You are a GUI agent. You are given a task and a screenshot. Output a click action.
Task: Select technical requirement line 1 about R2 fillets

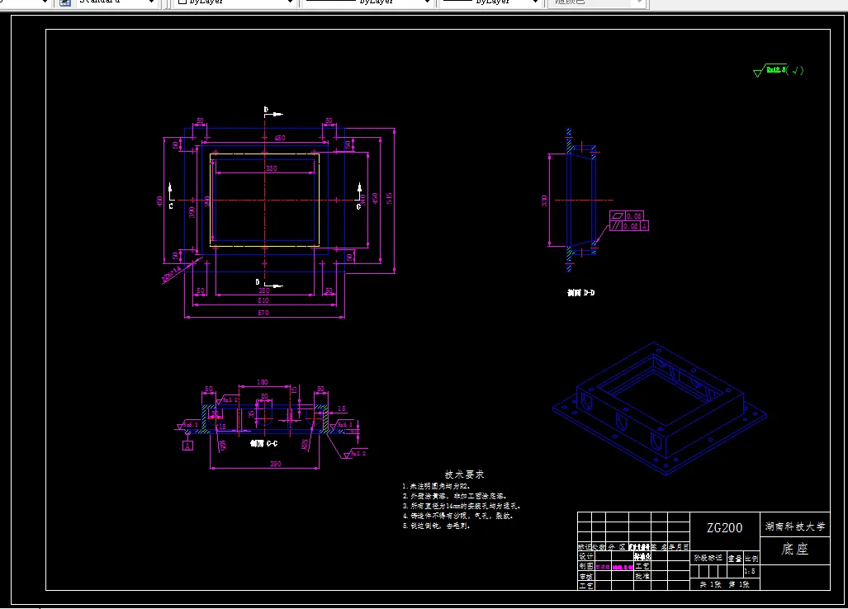(x=437, y=486)
